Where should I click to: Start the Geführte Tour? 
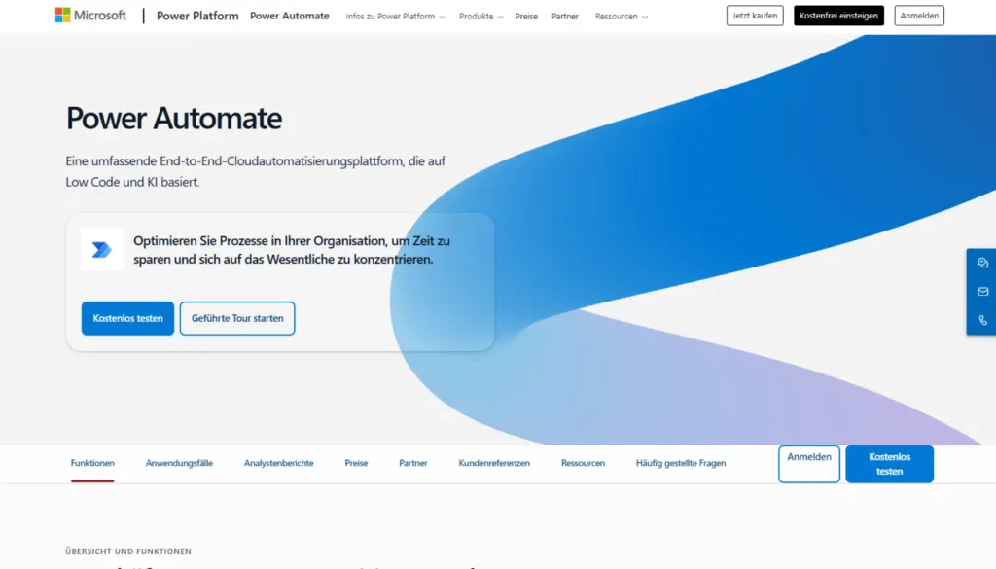237,318
